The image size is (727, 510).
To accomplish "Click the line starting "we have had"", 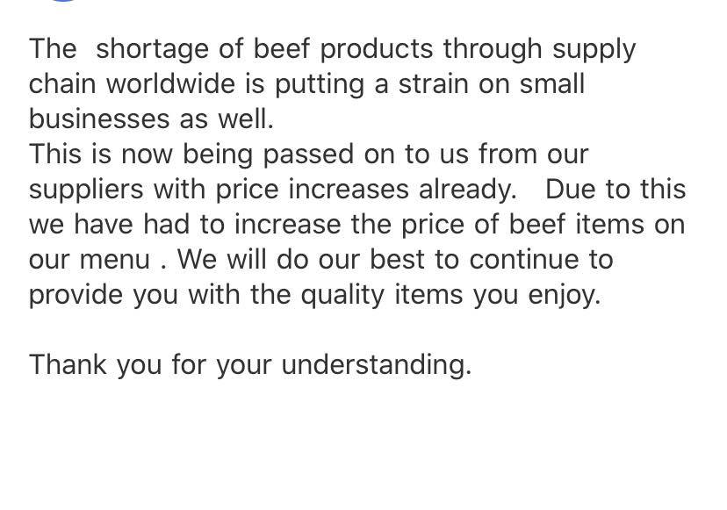I will [357, 225].
